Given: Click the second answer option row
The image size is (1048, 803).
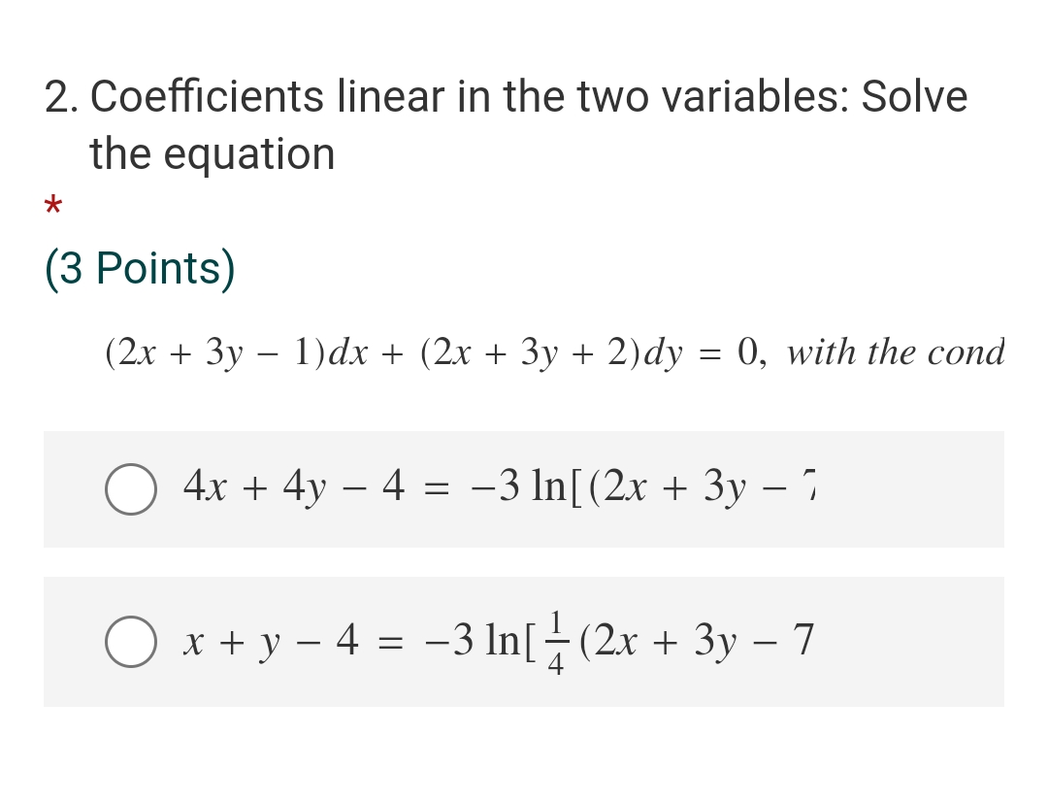Looking at the screenshot, I should click(x=524, y=641).
